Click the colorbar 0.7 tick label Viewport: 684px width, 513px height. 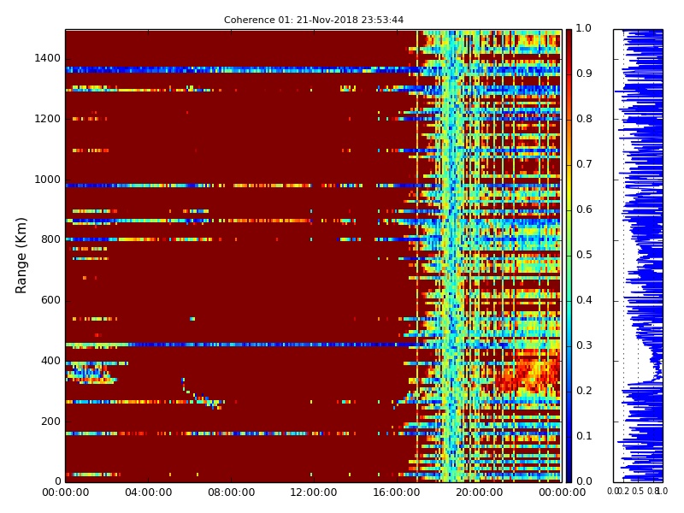point(584,164)
